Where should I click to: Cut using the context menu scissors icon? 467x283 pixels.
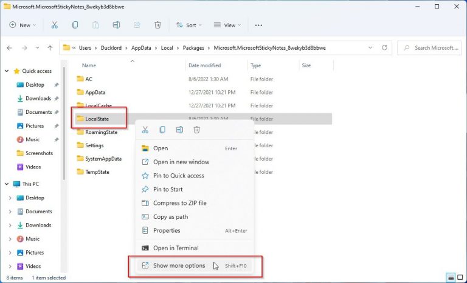pyautogui.click(x=145, y=130)
